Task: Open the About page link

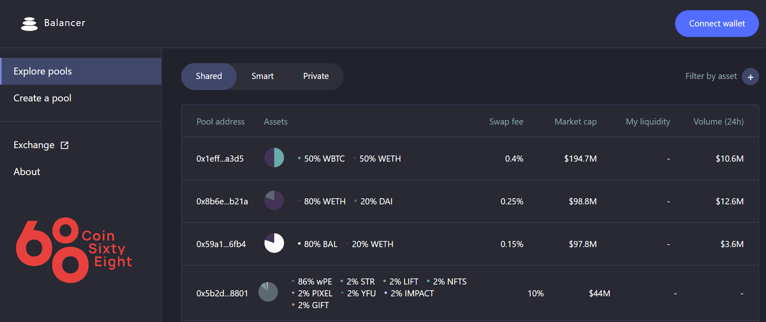Action: point(27,172)
